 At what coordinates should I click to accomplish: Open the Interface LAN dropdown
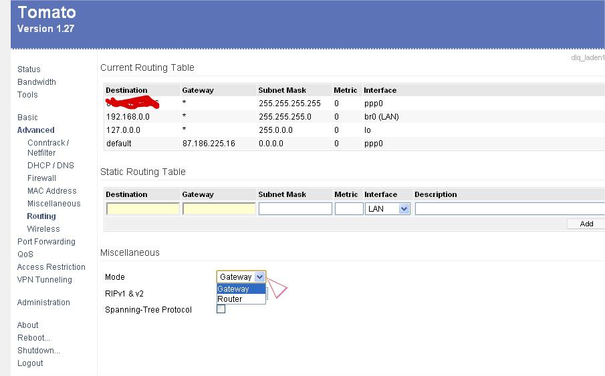[387, 209]
